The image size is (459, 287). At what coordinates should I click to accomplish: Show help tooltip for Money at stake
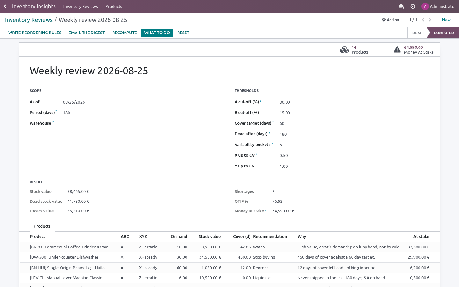pos(266,210)
